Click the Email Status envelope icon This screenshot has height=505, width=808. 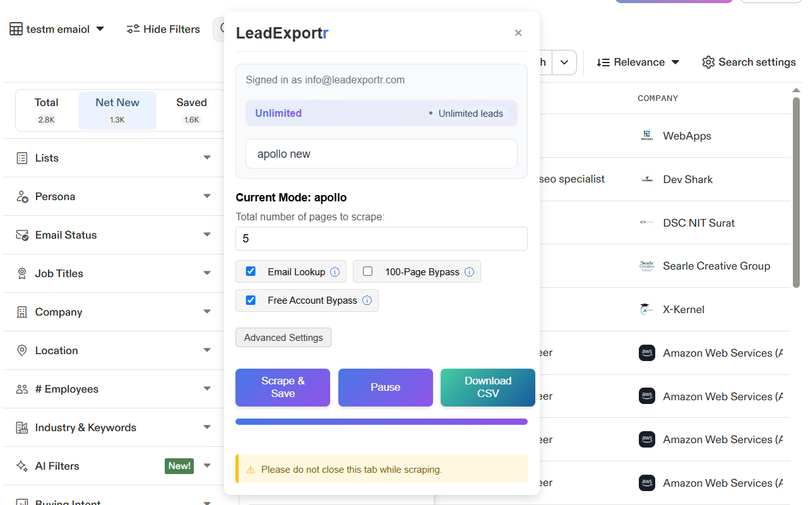click(22, 235)
